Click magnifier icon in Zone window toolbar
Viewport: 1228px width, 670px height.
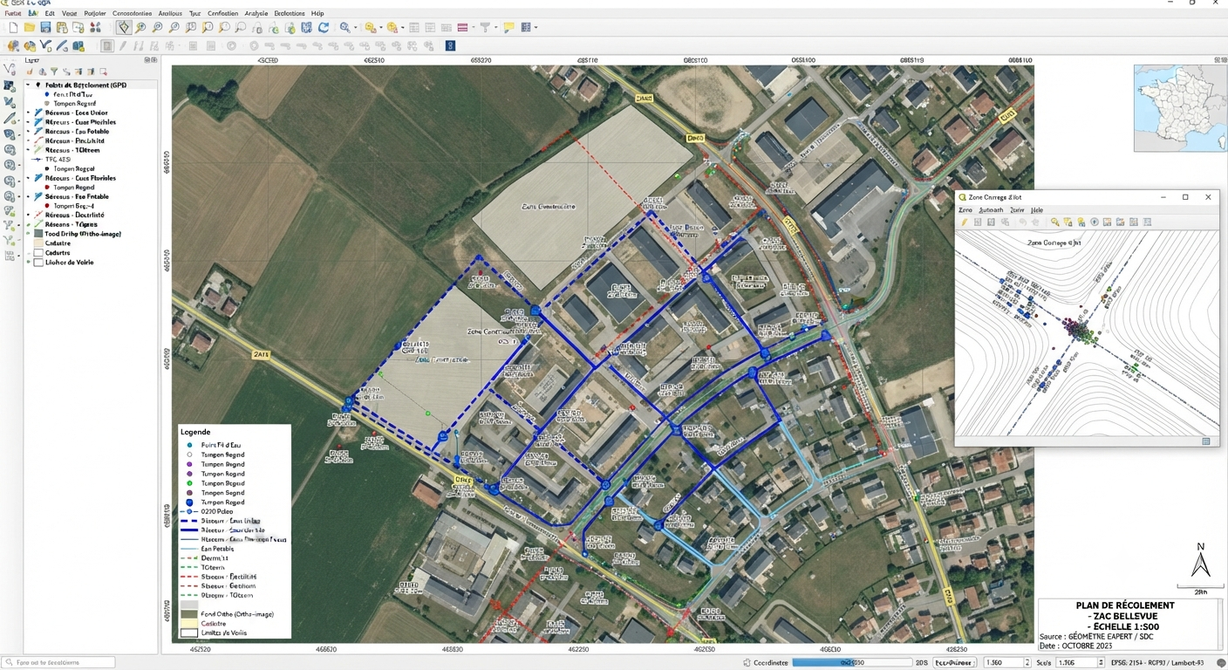pyautogui.click(x=1055, y=222)
